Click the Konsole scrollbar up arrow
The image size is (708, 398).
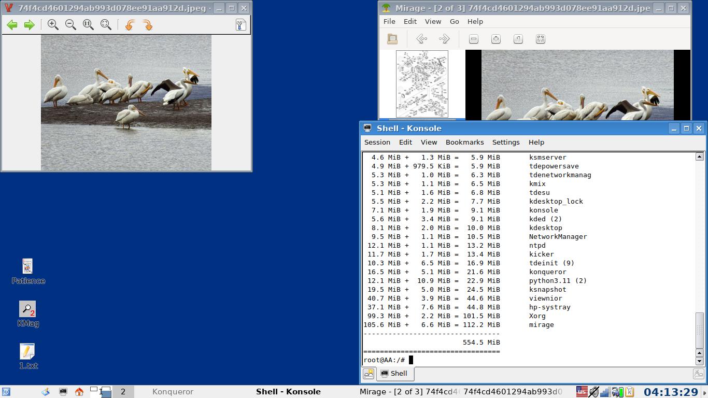point(699,157)
